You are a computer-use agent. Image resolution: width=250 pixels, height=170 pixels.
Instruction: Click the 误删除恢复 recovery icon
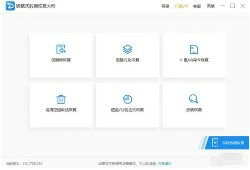pyautogui.click(x=61, y=49)
